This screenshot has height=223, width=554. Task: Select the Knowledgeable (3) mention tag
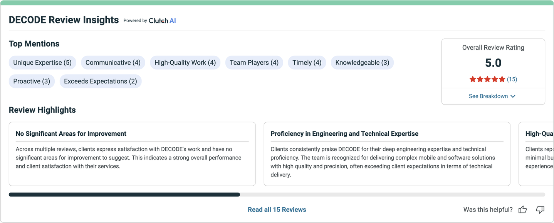[362, 63]
